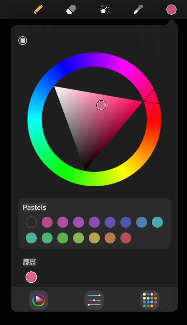The image size is (187, 325).
Task: Pick the pink color from history
Action: tap(31, 277)
